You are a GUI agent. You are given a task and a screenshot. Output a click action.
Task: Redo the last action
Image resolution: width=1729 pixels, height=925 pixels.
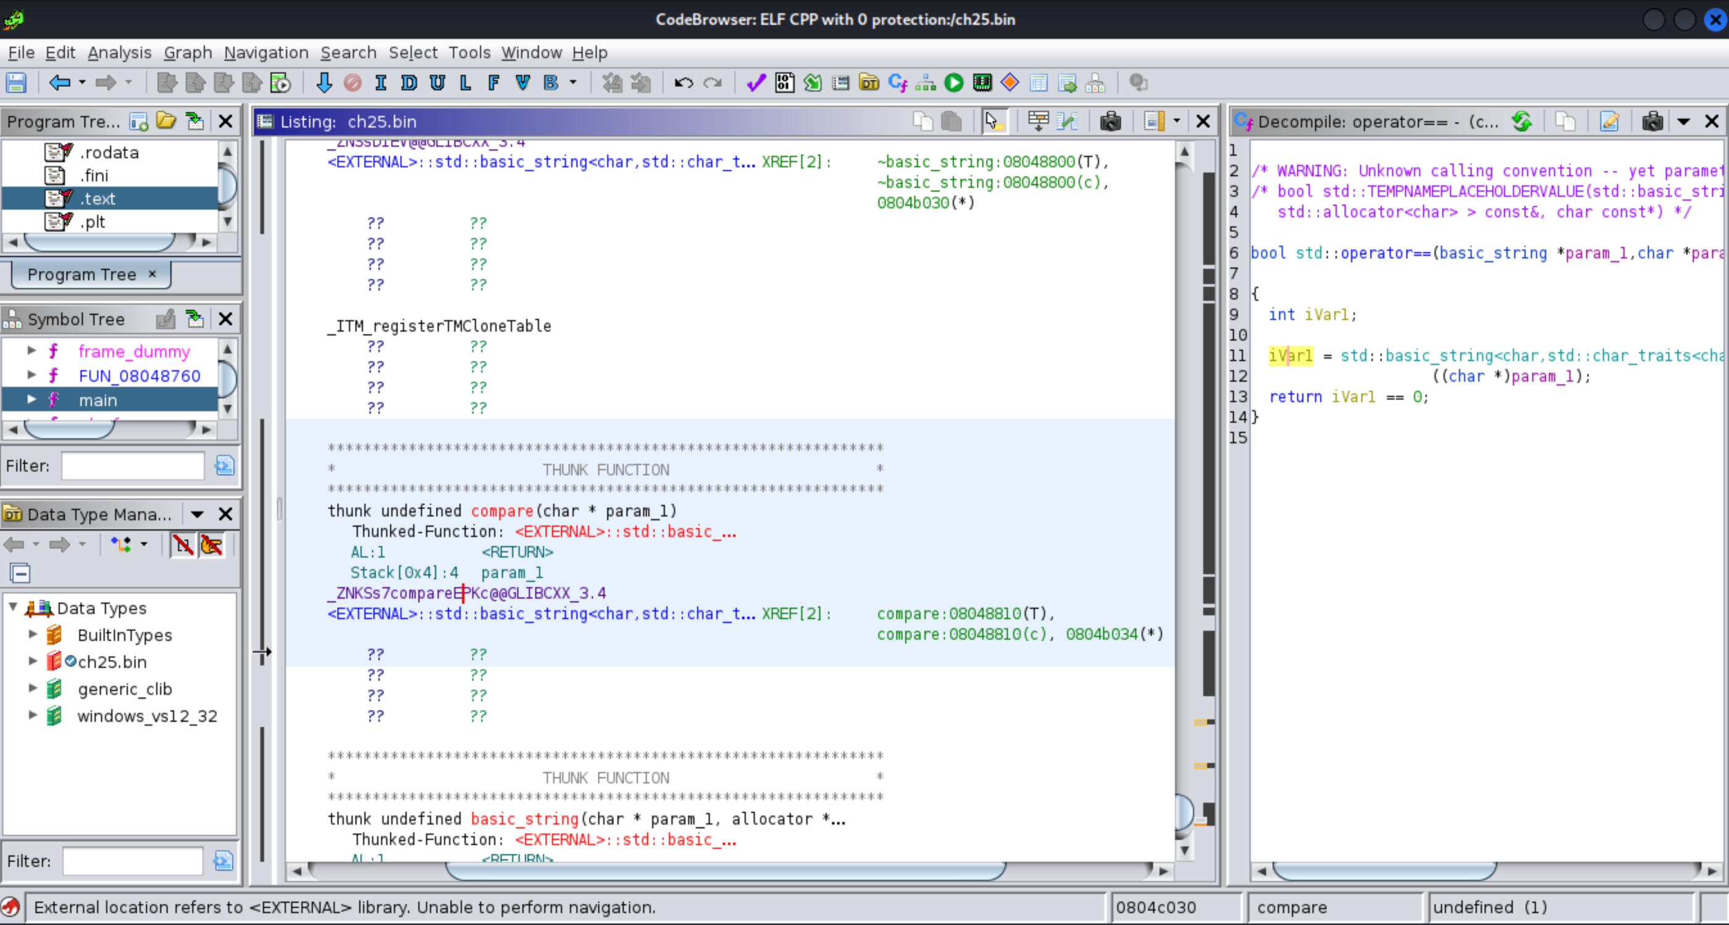click(712, 83)
